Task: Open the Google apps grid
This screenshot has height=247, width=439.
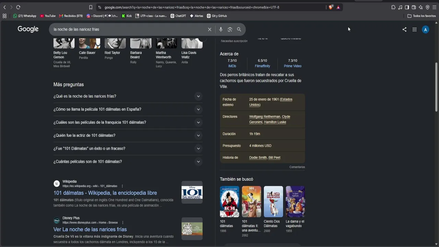Action: (x=414, y=30)
